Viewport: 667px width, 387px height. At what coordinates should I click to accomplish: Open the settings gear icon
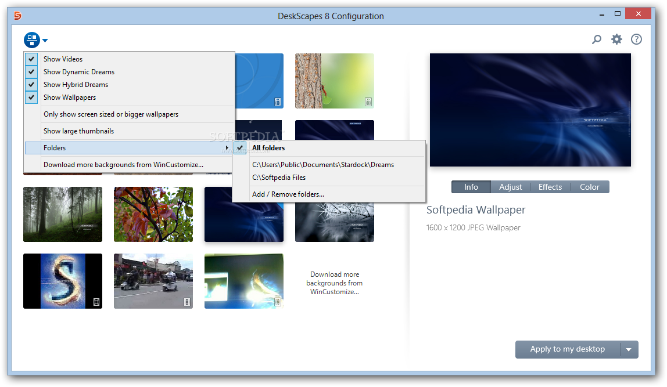616,39
